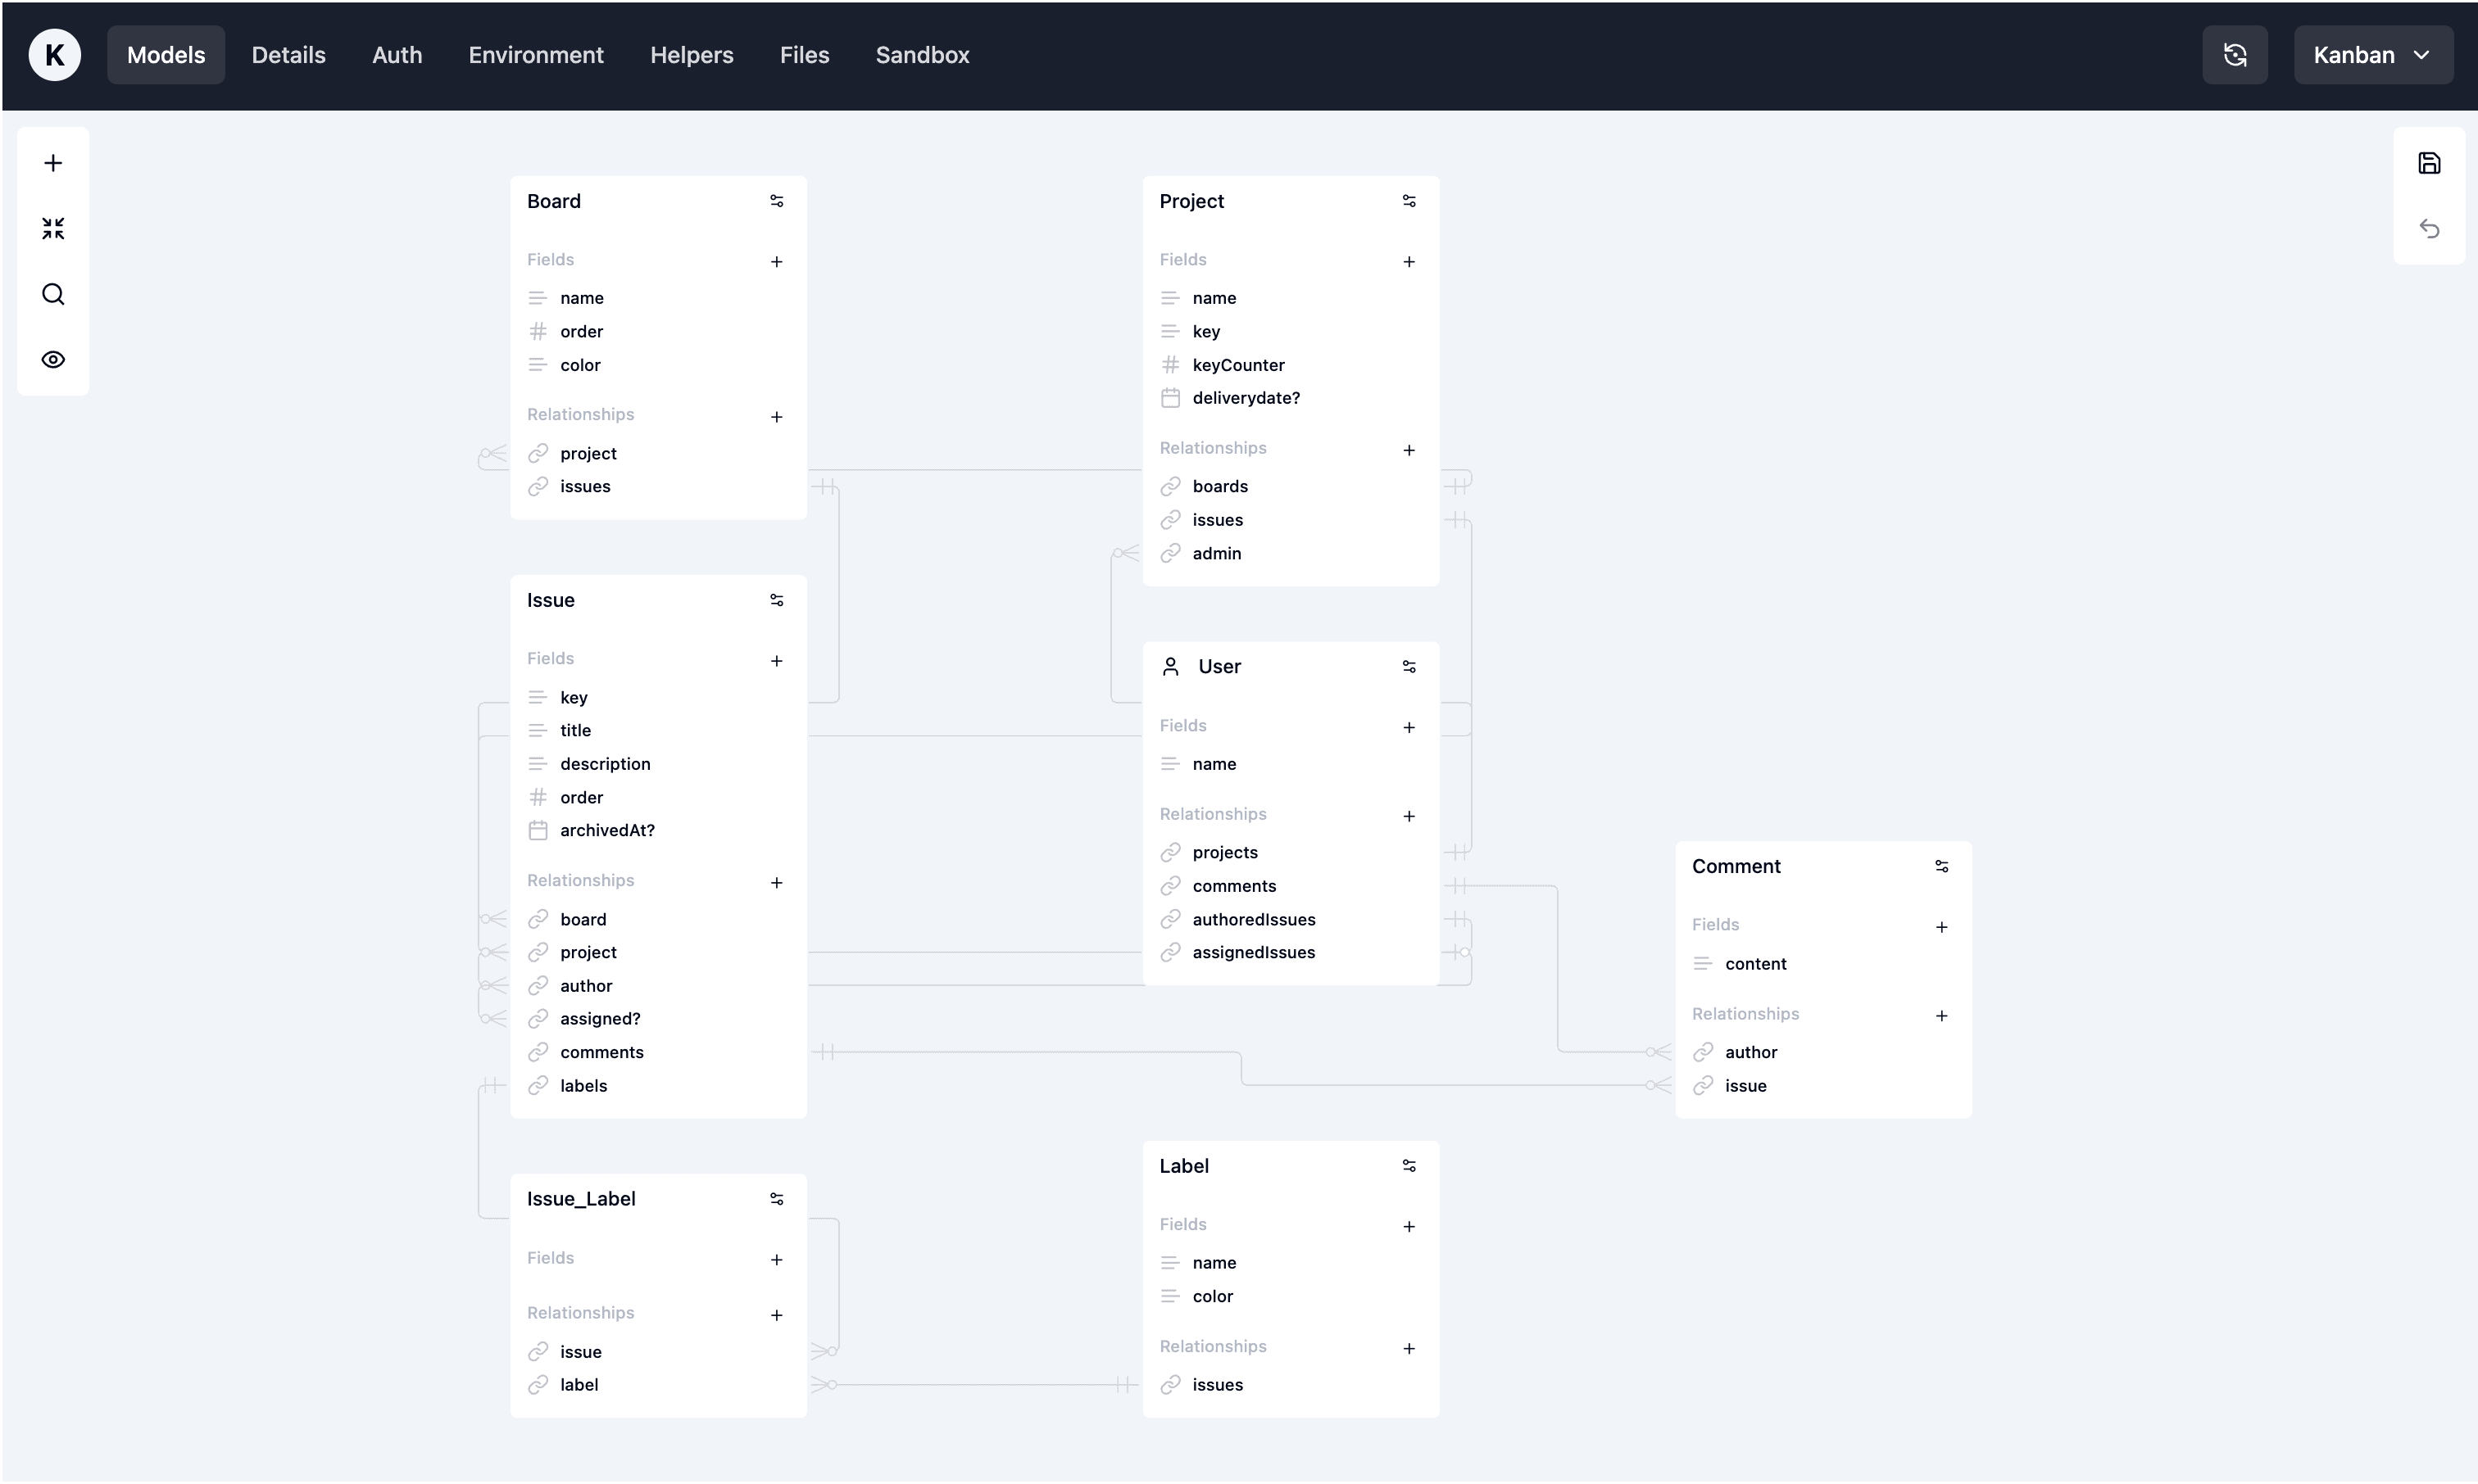Open the User model settings icon
Viewport: 2478px width, 1484px height.
(x=1409, y=667)
